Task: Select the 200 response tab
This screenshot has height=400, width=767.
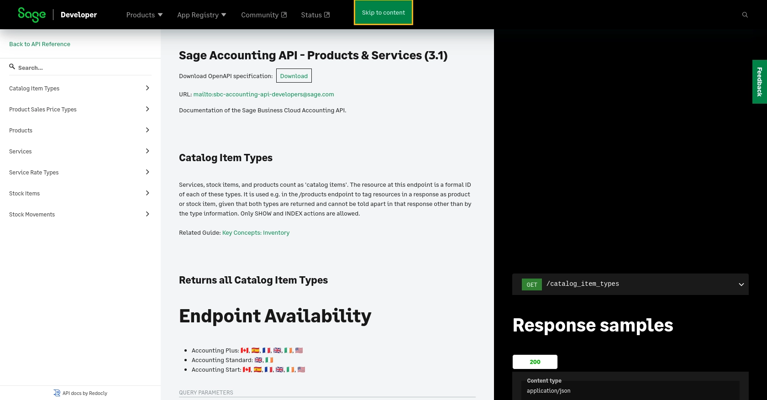Action: click(535, 362)
